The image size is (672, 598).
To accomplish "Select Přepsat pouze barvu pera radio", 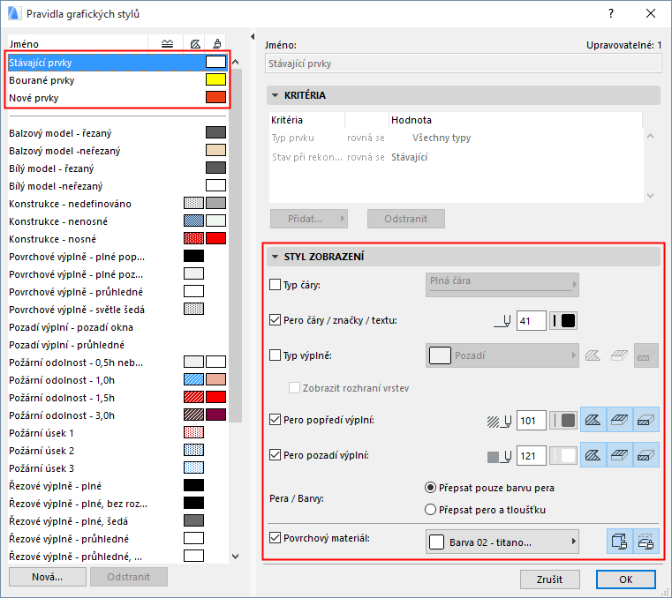I will 430,488.
